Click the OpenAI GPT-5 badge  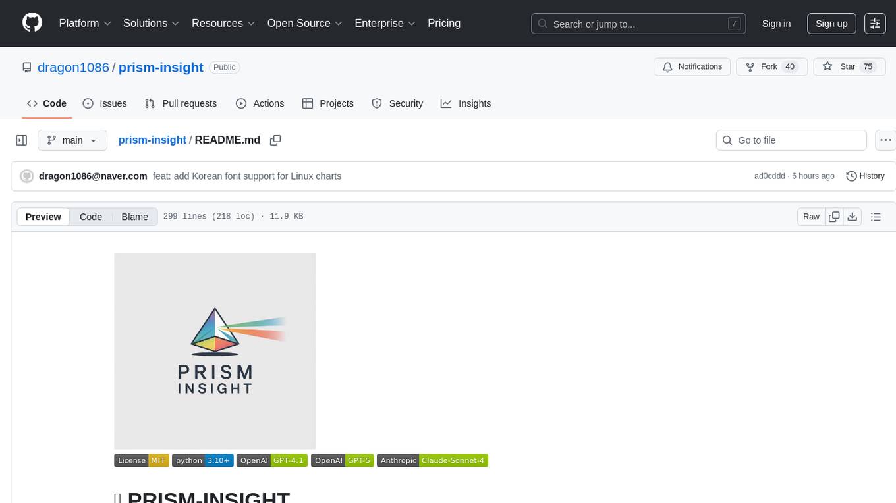(x=343, y=460)
